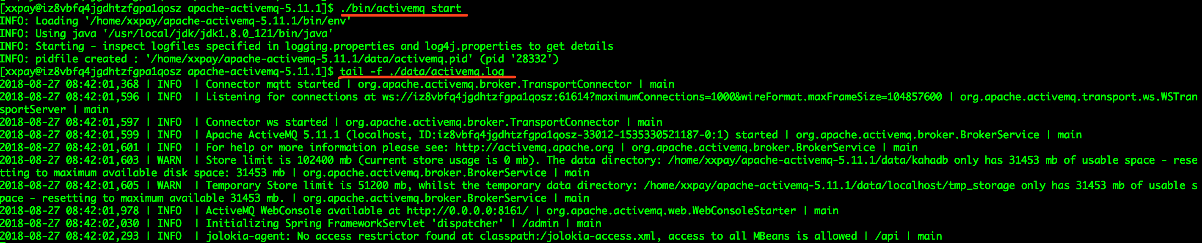Click 'Connector ws started' log message
The height and width of the screenshot is (243, 1202).
(x=267, y=122)
